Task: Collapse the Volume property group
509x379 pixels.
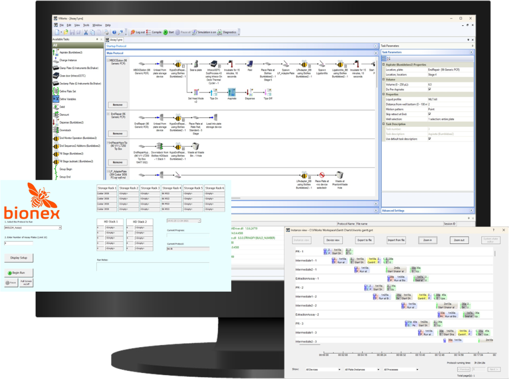Action: [x=383, y=79]
